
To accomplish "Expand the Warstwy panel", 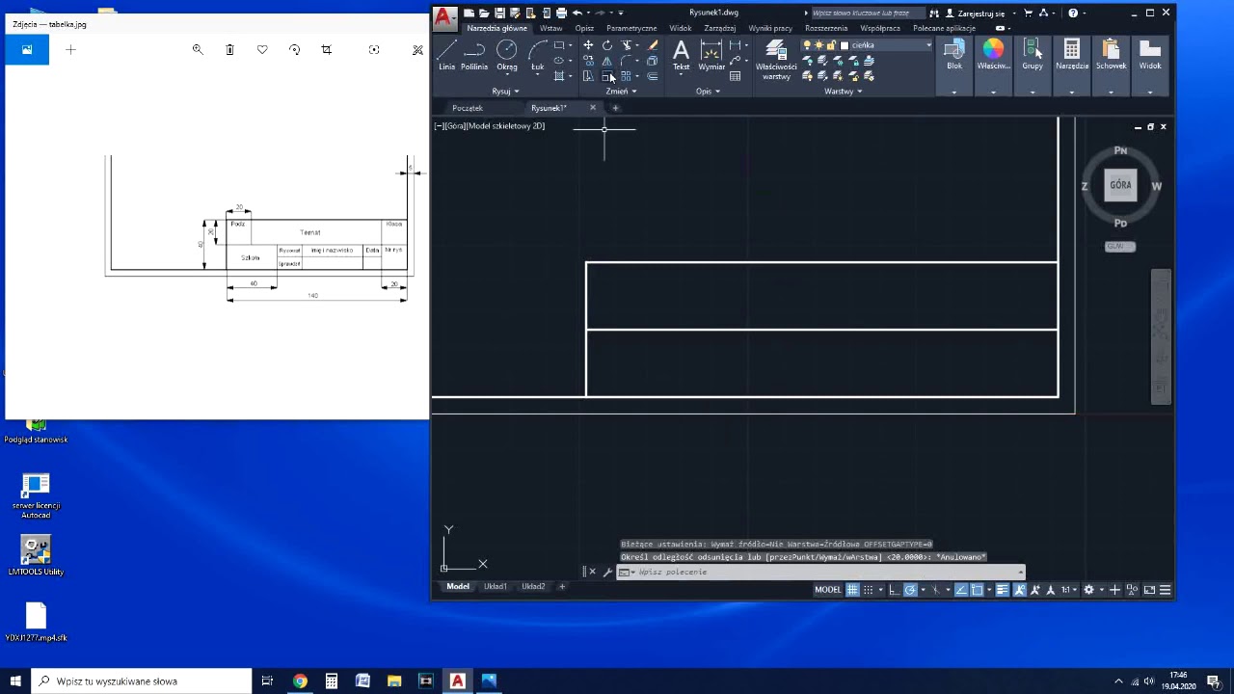I will tap(844, 92).
